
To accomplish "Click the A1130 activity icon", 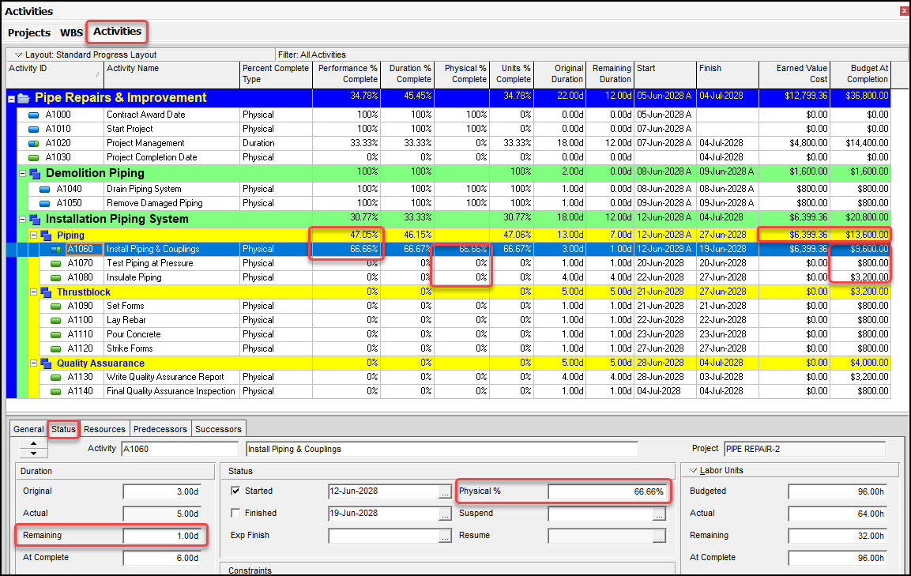I will tap(56, 377).
